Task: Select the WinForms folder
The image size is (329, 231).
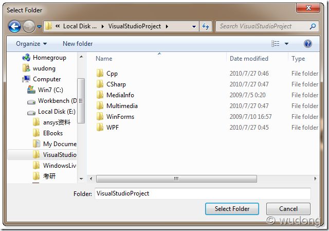Action: coord(120,117)
